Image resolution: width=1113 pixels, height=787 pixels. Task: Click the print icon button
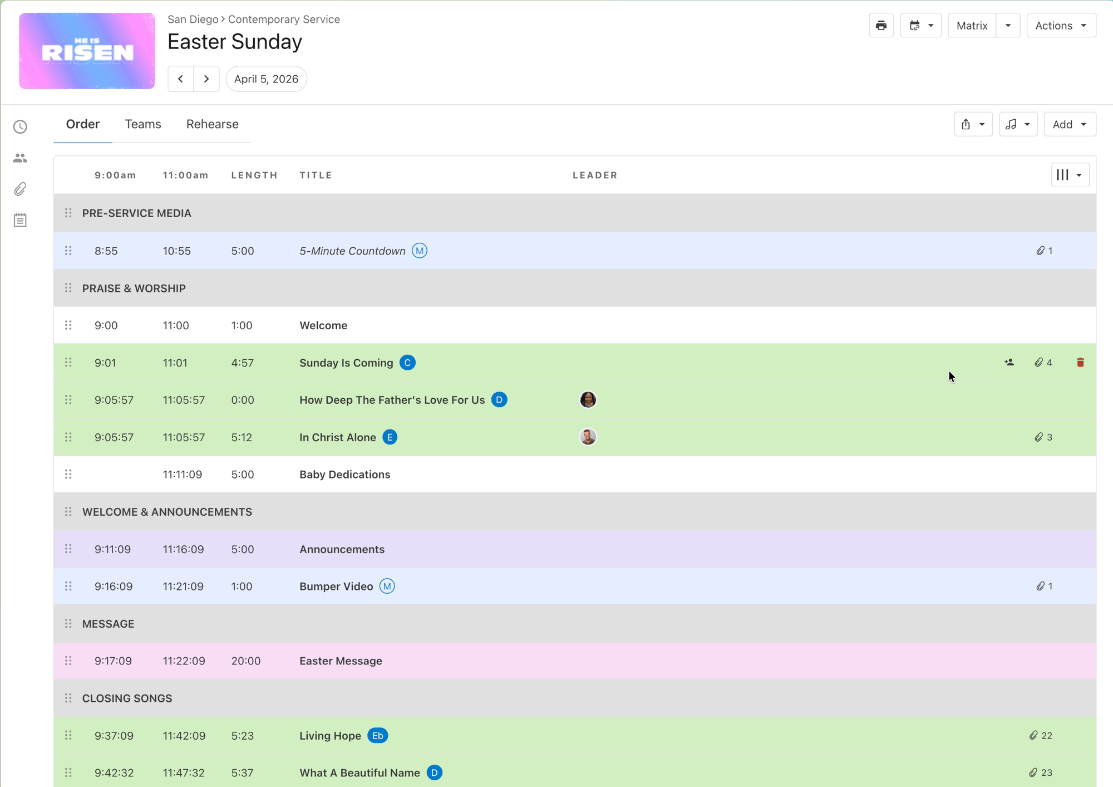point(881,26)
